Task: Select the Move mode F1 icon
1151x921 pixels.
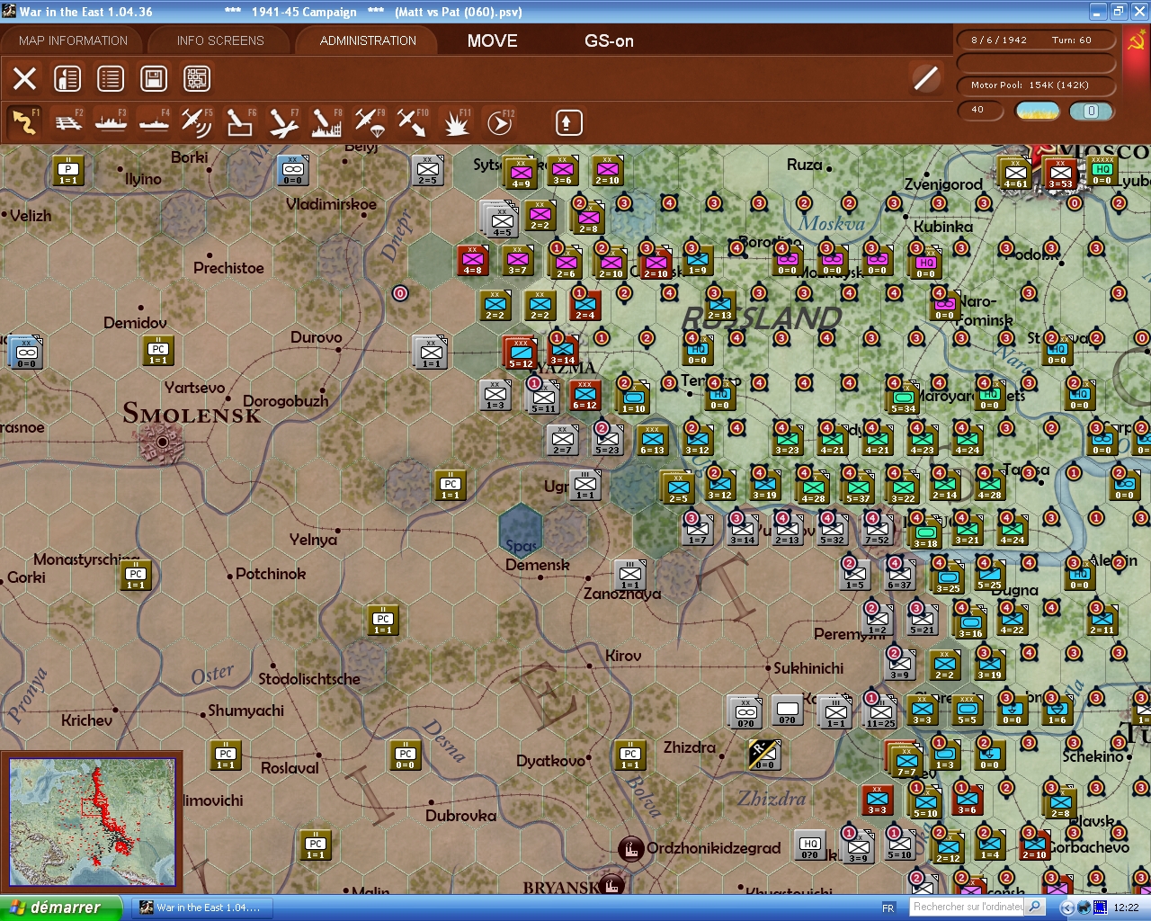Action: click(x=25, y=122)
